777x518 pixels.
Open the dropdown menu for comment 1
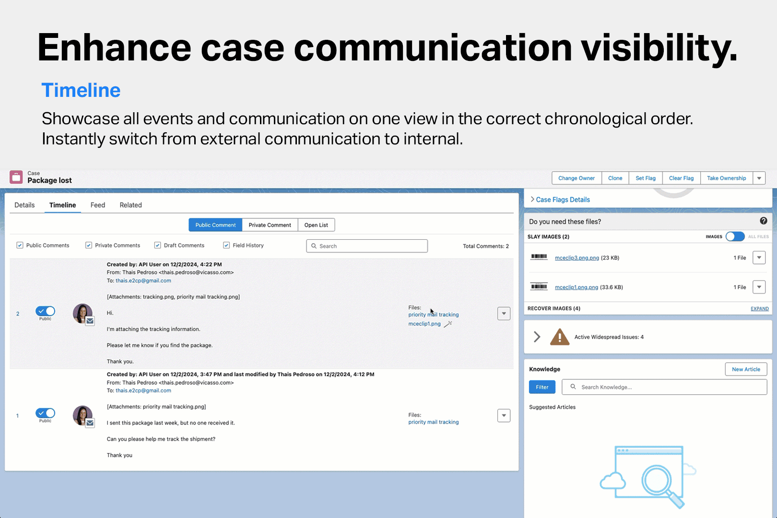pyautogui.click(x=504, y=415)
